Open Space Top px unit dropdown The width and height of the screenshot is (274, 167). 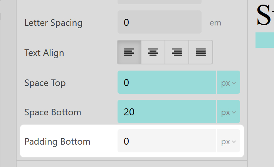(229, 83)
